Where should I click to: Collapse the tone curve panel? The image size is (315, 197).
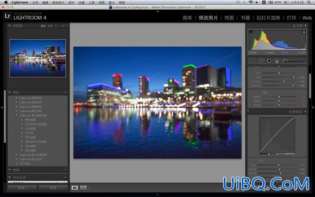306,112
